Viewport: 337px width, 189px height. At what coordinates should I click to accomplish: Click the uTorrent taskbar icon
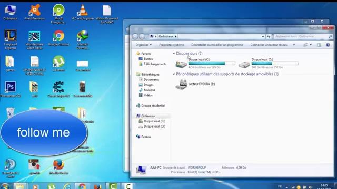(x=52, y=186)
